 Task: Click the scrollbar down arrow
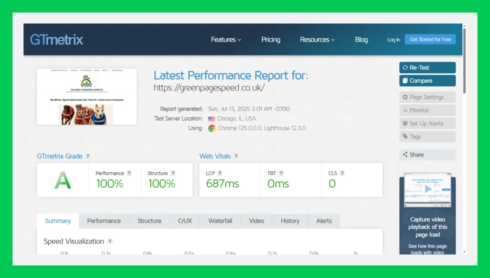tap(464, 252)
